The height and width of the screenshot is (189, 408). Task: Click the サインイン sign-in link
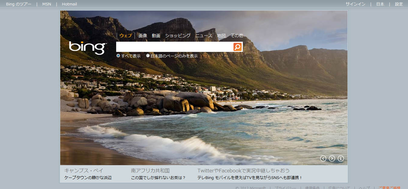click(355, 4)
